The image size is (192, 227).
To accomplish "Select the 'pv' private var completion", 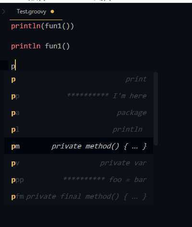I will click(x=79, y=163).
